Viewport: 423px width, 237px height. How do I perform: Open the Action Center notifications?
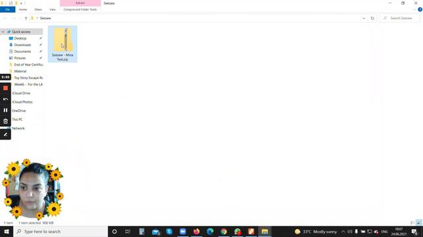(414, 231)
